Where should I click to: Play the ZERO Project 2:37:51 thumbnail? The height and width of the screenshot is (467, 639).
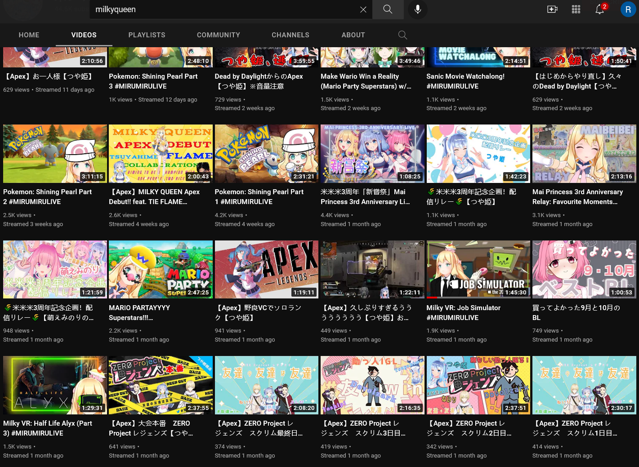pyautogui.click(x=478, y=385)
